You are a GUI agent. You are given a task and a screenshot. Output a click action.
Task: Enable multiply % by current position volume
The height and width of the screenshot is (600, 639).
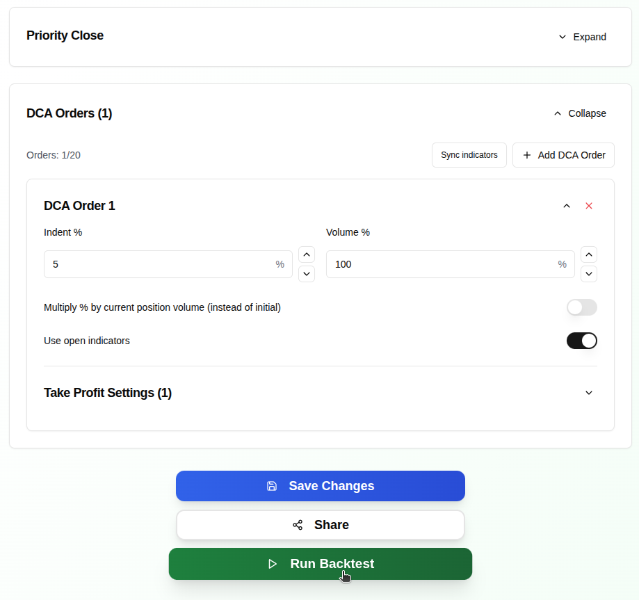pos(581,307)
